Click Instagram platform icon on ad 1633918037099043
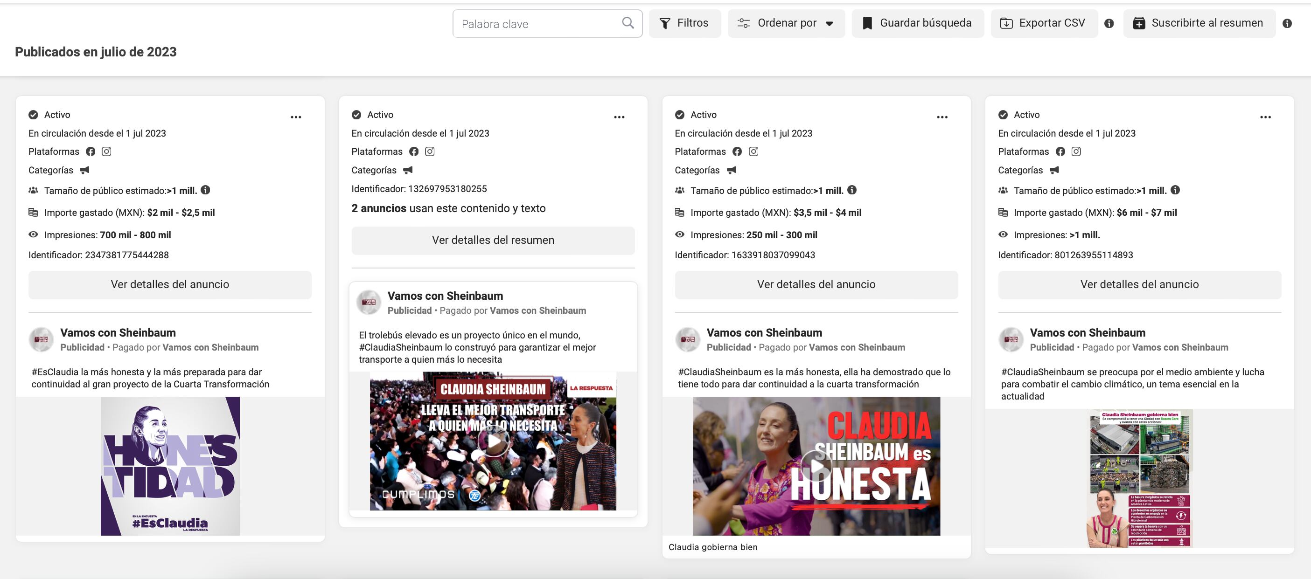Viewport: 1311px width, 579px height. tap(753, 152)
